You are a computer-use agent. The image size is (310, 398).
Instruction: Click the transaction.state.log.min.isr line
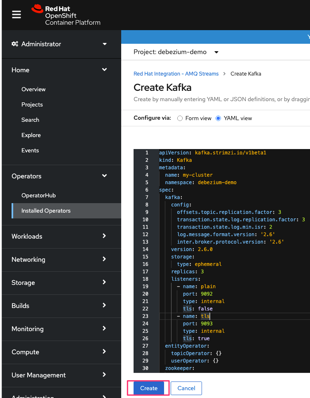click(225, 227)
